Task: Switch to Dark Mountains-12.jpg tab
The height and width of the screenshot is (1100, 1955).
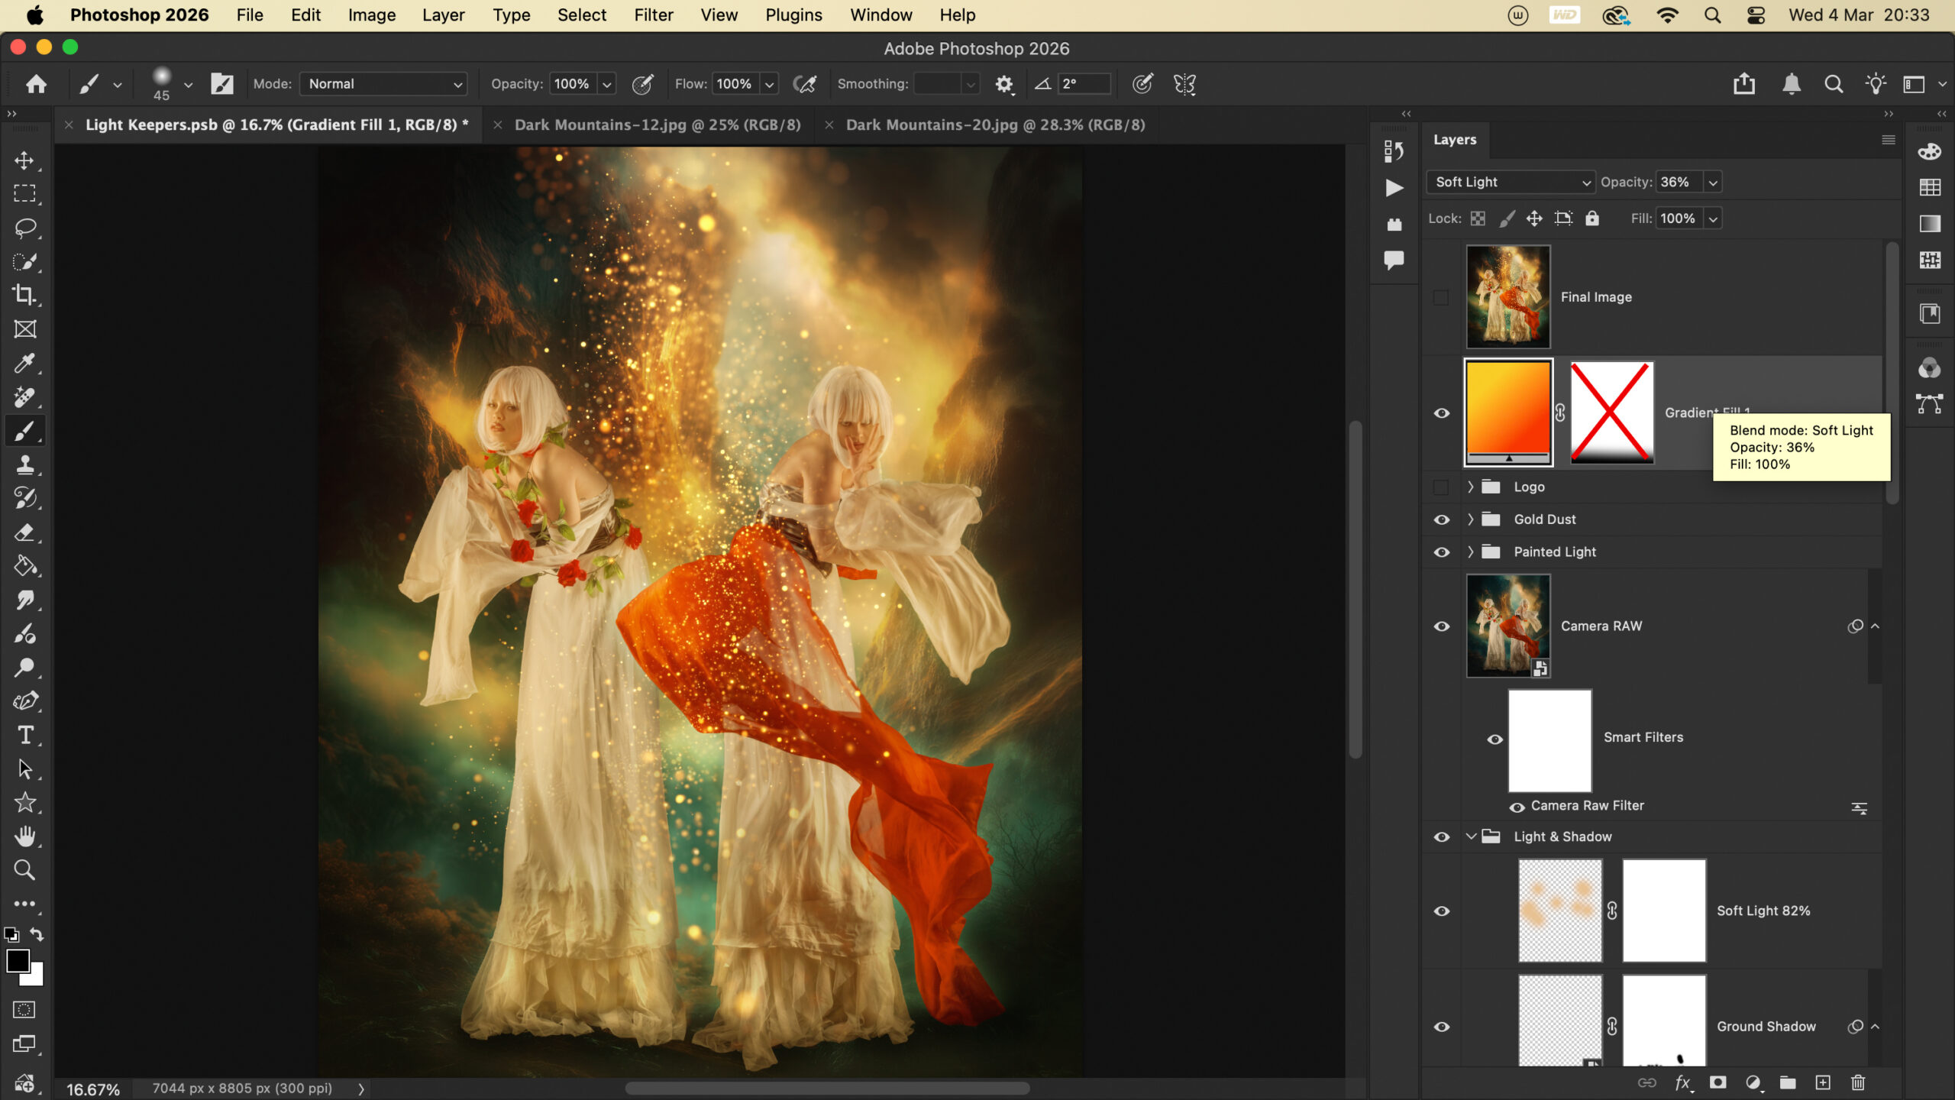Action: 657,125
